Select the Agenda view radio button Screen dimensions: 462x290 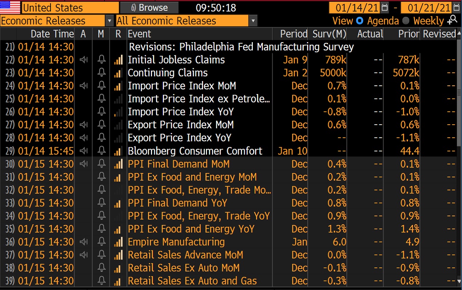[x=359, y=21]
